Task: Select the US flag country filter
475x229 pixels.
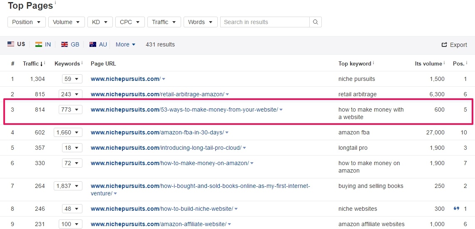Action: tap(16, 44)
